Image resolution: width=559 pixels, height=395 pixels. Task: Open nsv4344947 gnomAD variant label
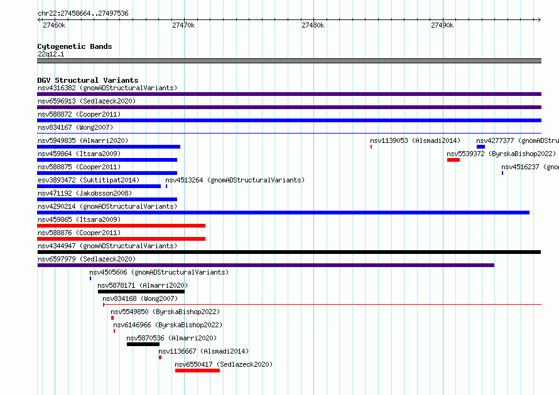point(107,246)
